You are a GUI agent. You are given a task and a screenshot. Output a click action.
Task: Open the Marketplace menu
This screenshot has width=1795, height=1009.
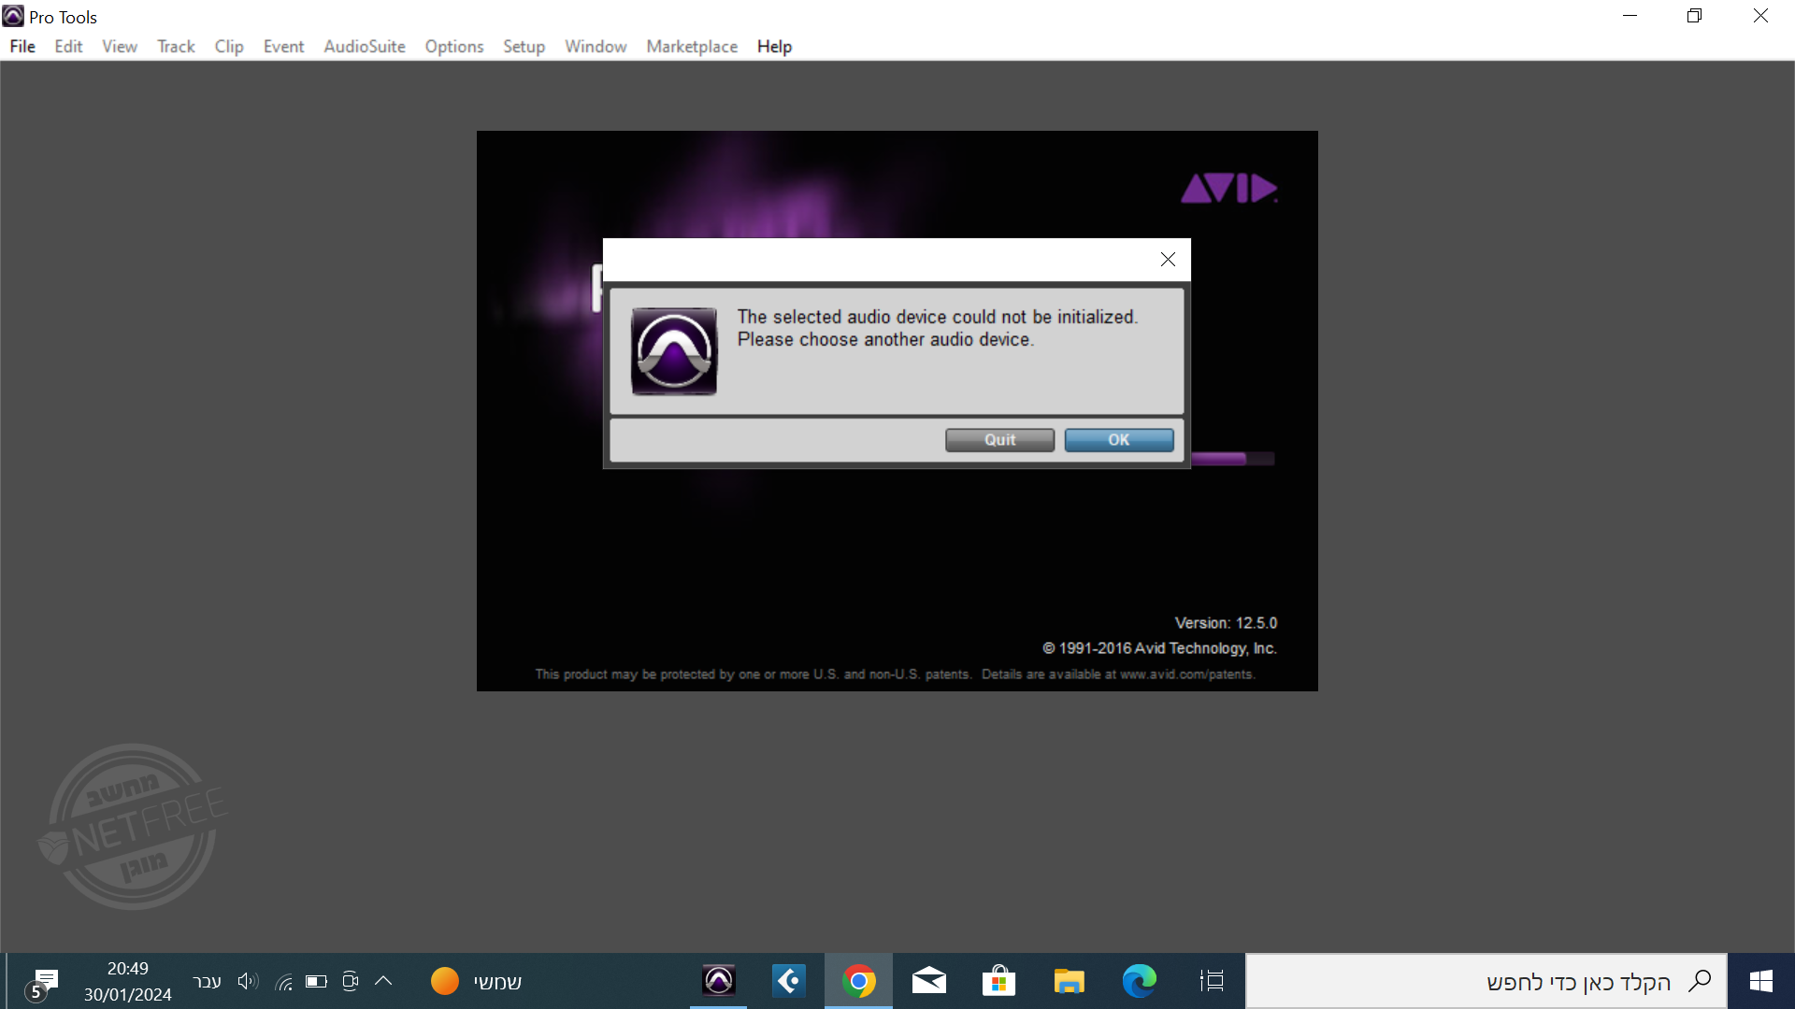click(692, 47)
